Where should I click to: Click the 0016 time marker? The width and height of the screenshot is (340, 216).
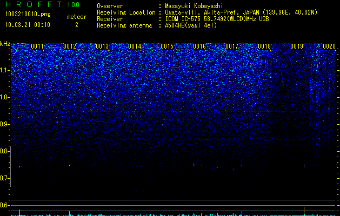tap(199, 46)
